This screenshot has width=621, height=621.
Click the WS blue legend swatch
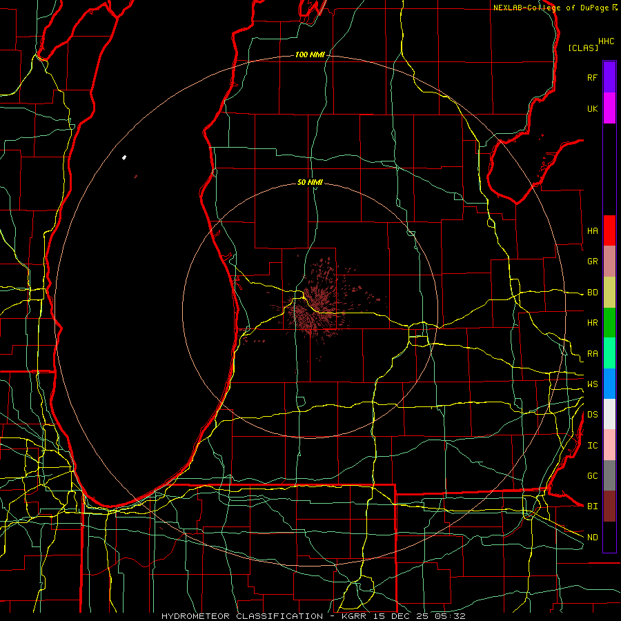(x=609, y=384)
